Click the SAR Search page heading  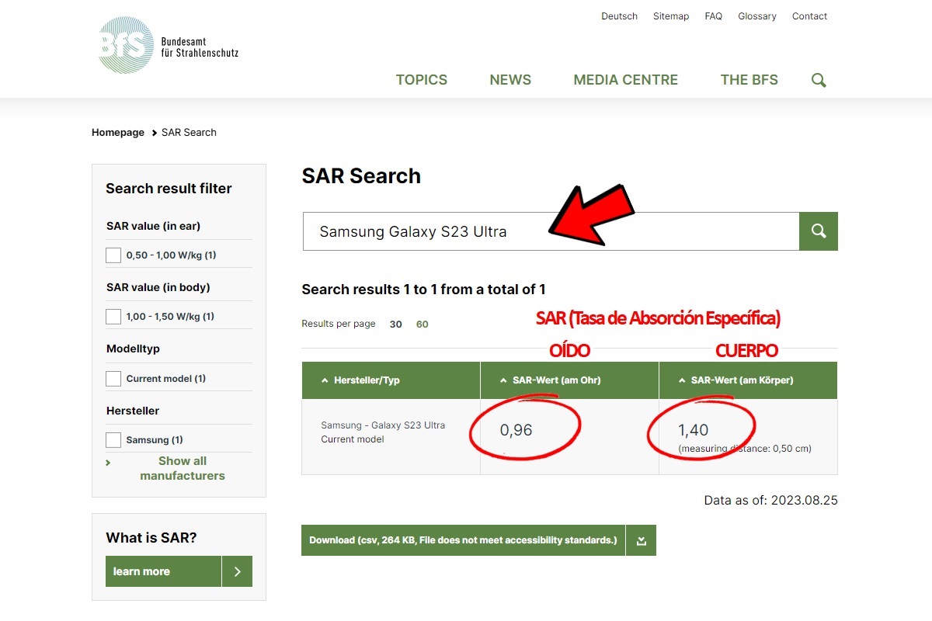(x=361, y=176)
